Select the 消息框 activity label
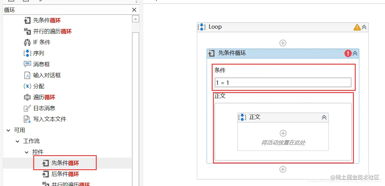Viewport: 385px width, 186px height. tap(41, 64)
